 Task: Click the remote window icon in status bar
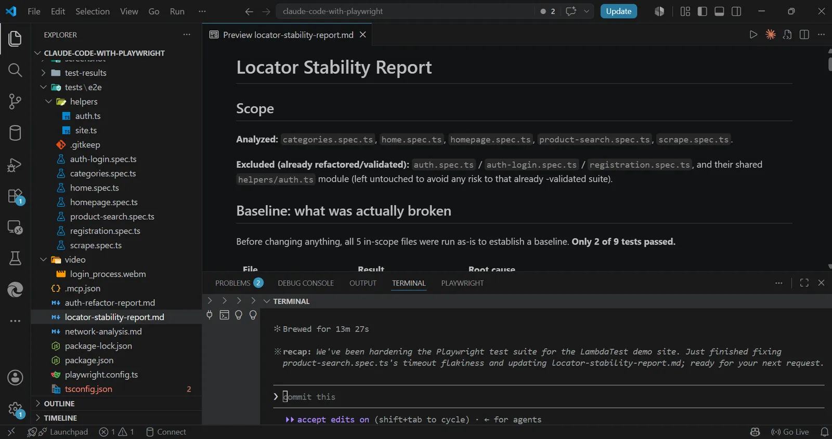click(x=11, y=432)
